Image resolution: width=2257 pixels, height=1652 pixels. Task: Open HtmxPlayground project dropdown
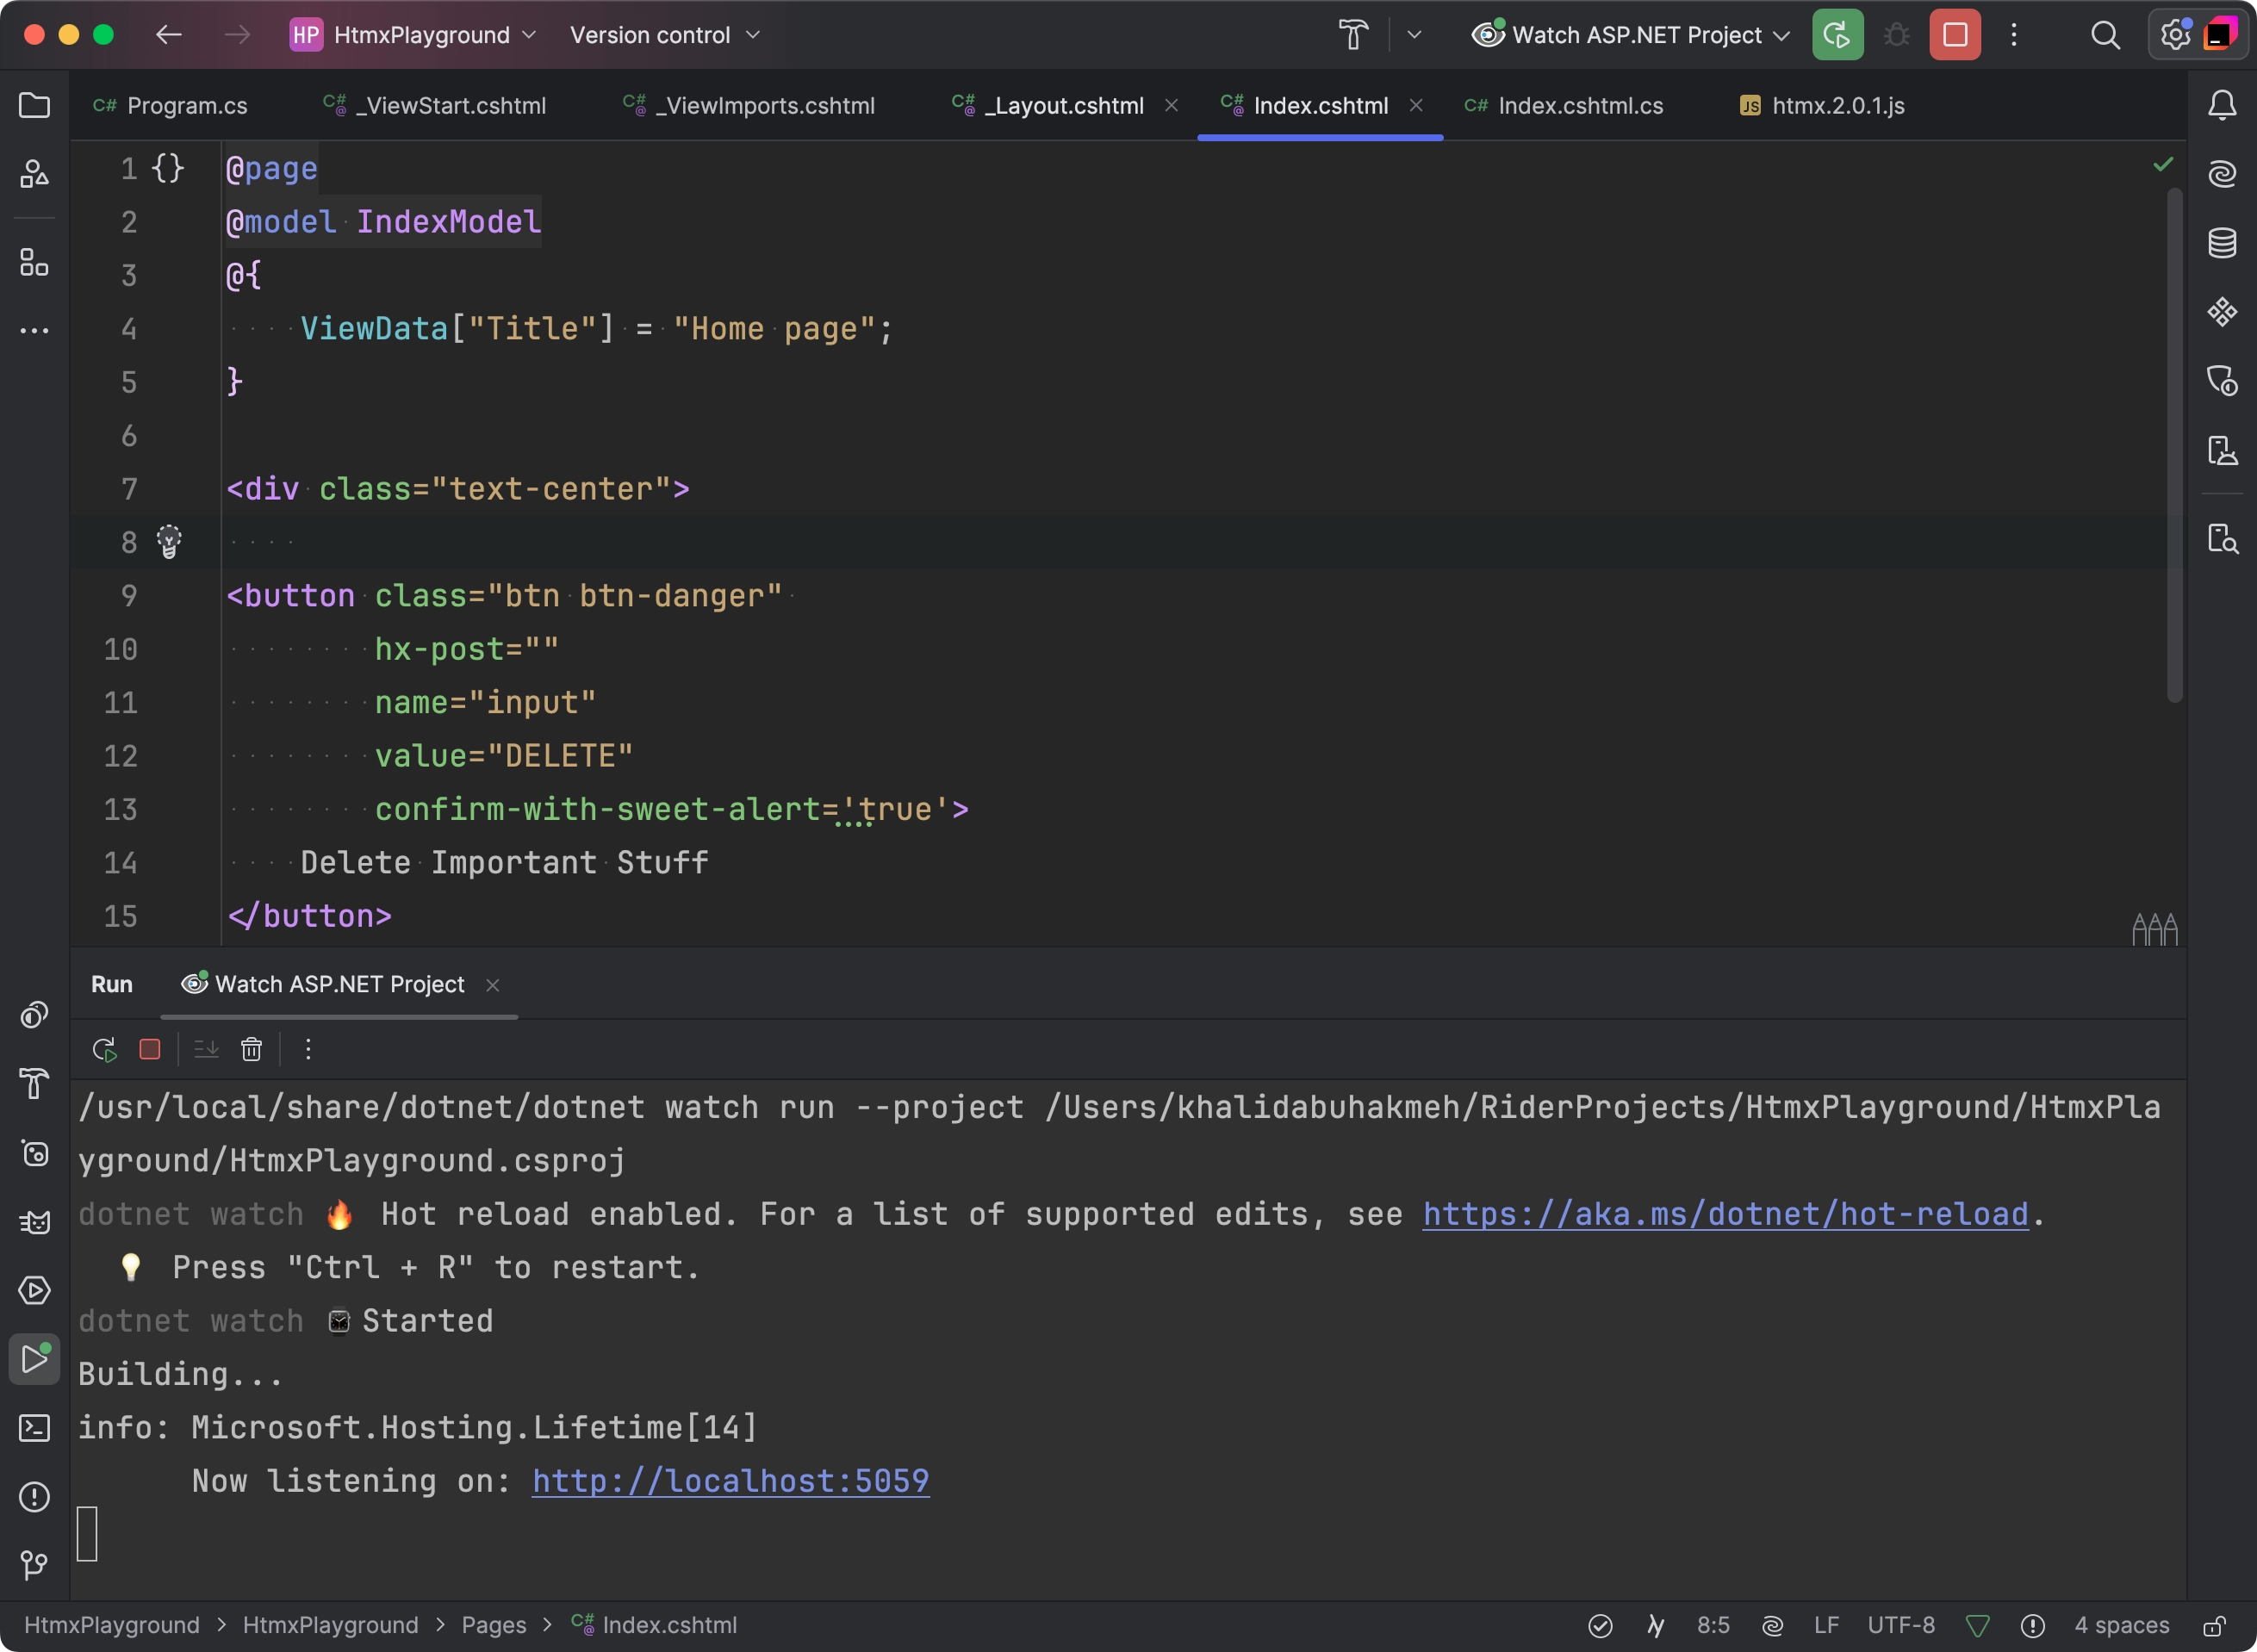click(413, 35)
